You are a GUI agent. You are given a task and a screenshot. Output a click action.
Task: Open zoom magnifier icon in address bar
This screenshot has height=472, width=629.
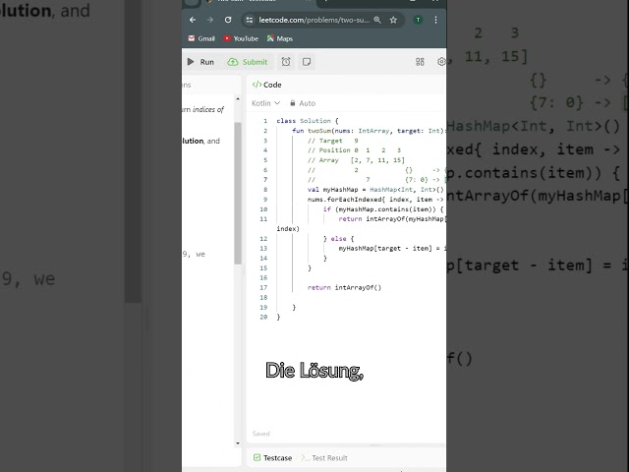click(x=377, y=20)
